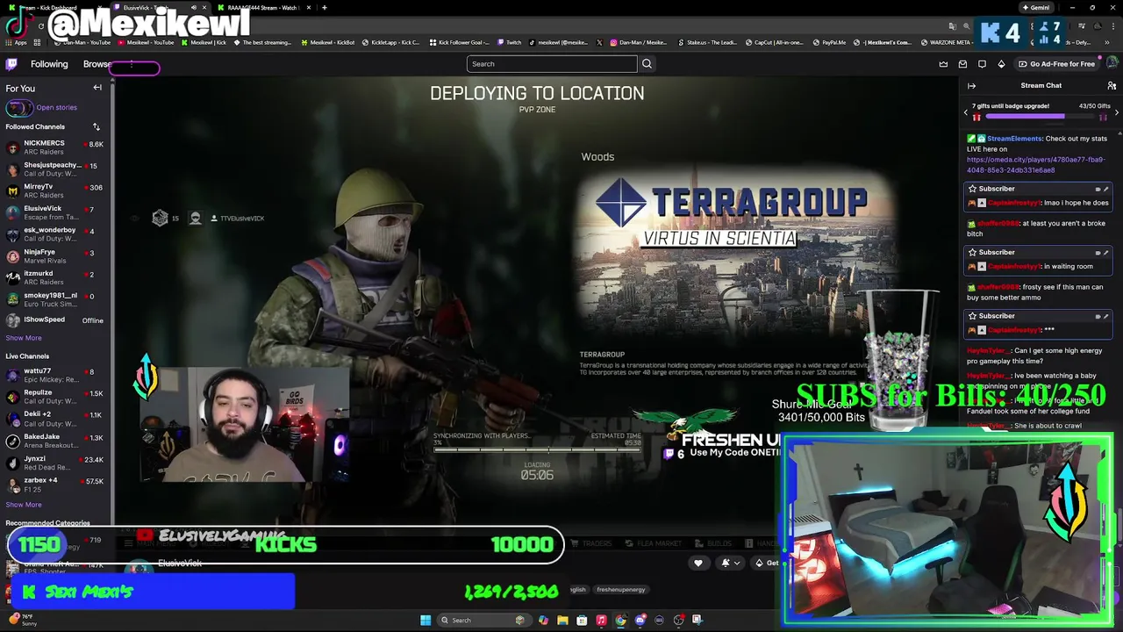Click the Chrome menu three-dots icon
1123x632 pixels.
[1112, 26]
